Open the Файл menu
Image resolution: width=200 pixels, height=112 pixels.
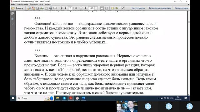click(13, 4)
